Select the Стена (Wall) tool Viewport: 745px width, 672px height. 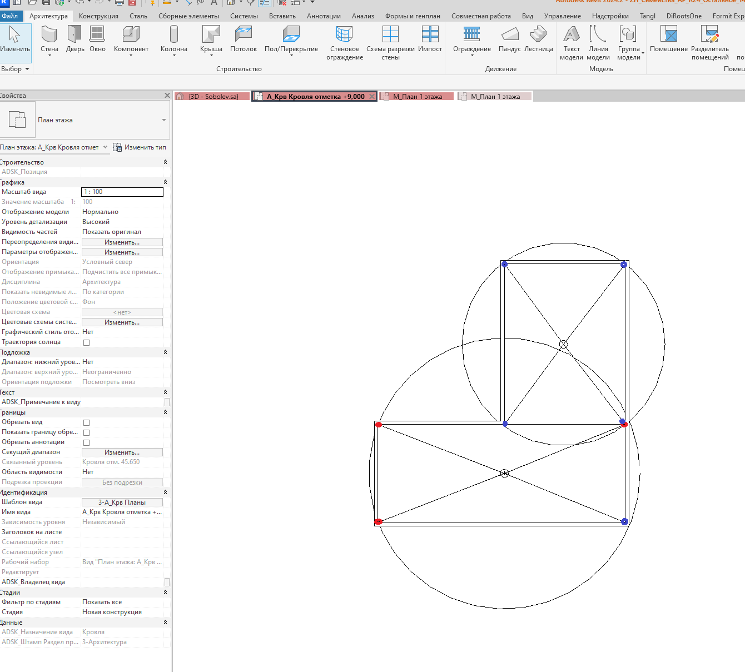coord(49,40)
